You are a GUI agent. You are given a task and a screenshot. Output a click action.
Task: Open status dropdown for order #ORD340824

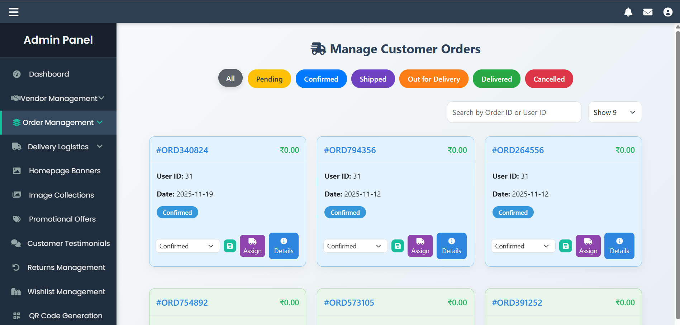[187, 246]
